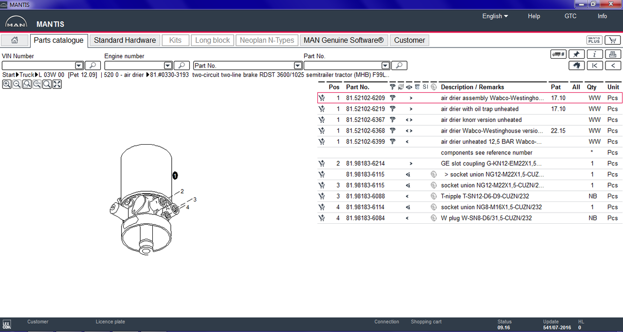
Task: Switch to Standard Hardware tab
Action: coord(125,40)
